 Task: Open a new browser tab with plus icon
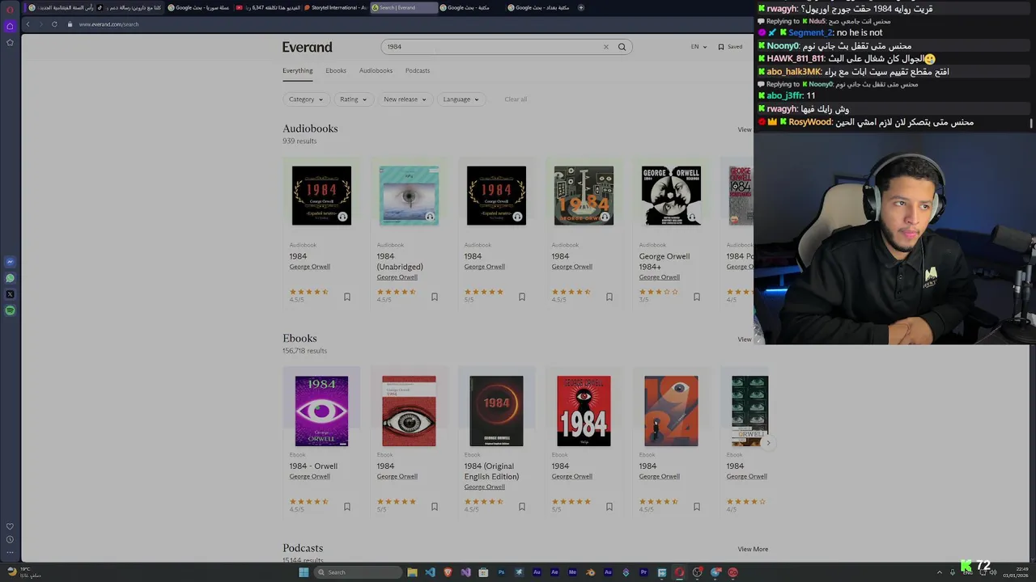point(580,7)
